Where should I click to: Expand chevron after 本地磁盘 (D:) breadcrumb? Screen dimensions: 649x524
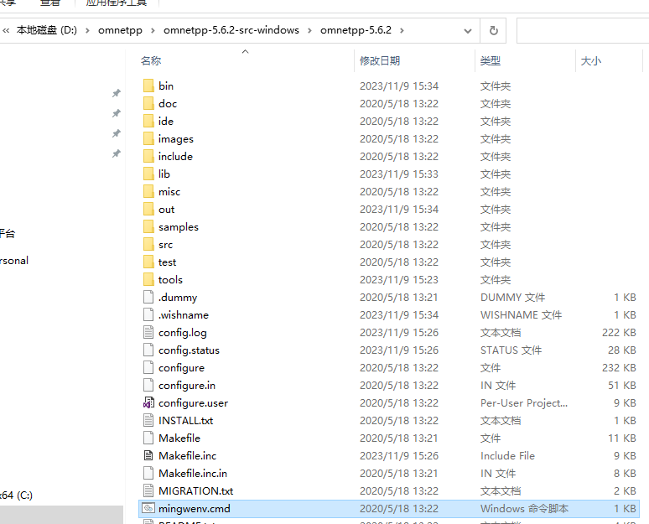pyautogui.click(x=87, y=30)
